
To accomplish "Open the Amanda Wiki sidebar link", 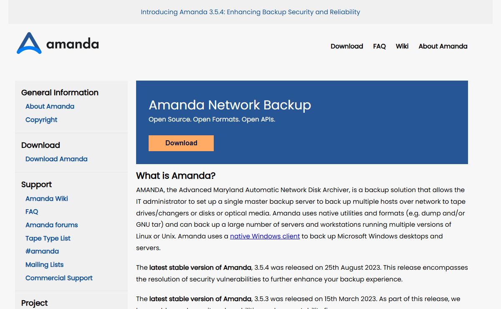I will (46, 199).
